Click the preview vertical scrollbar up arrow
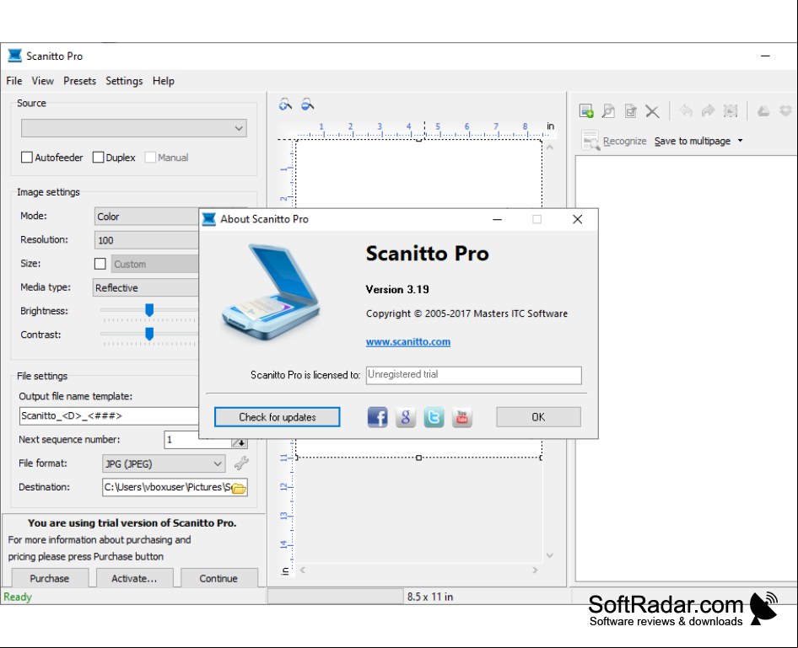 (x=550, y=147)
